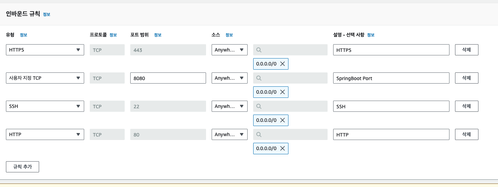Open 정보 link next to 인바운드 규칙
The height and width of the screenshot is (187, 498).
pyautogui.click(x=46, y=14)
